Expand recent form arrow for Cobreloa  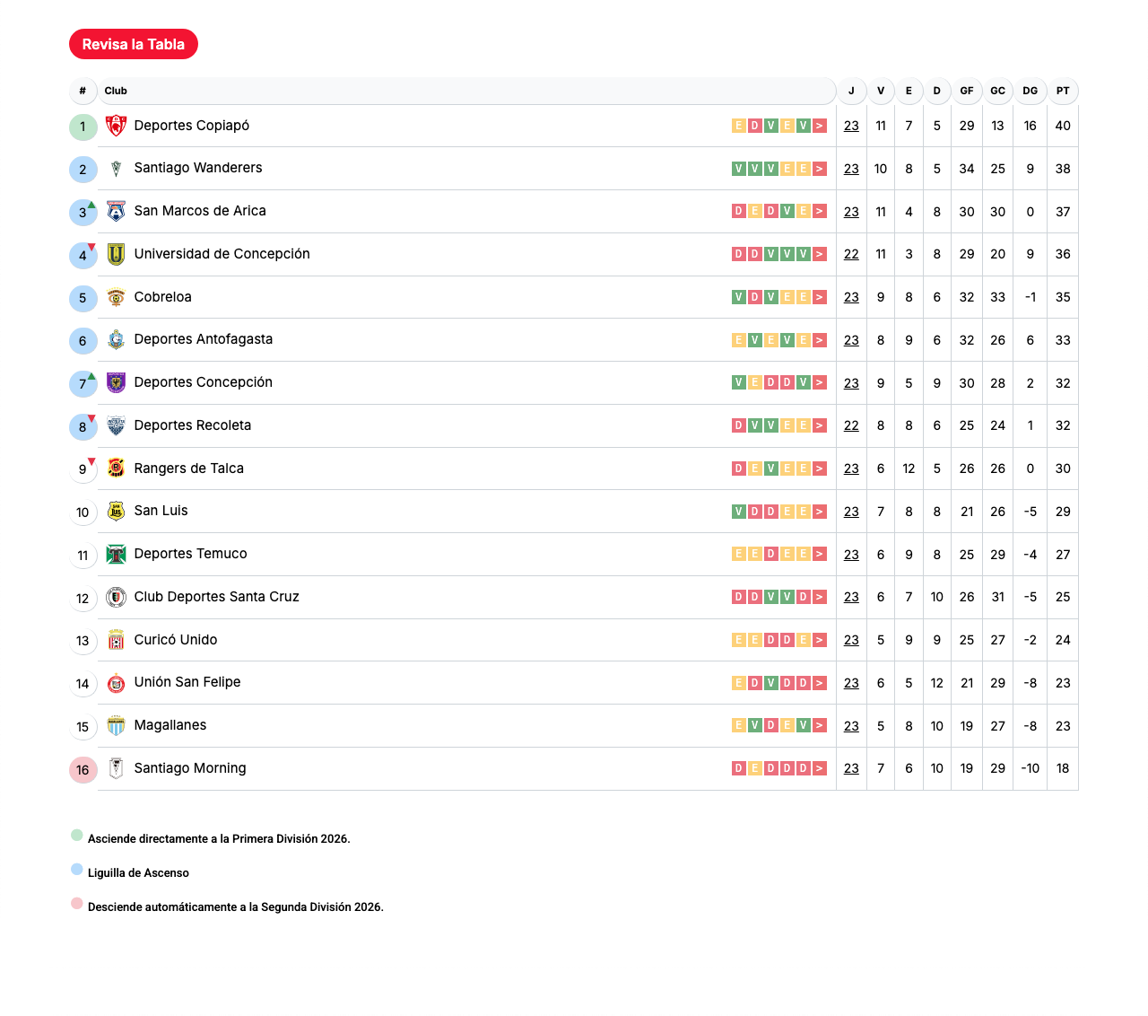tap(820, 297)
